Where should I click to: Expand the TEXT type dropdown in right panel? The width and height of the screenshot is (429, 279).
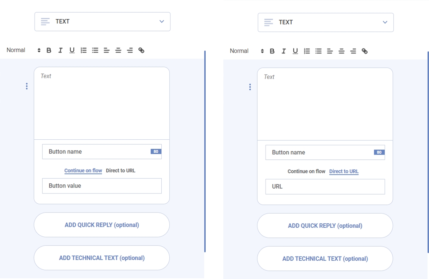[x=325, y=22]
